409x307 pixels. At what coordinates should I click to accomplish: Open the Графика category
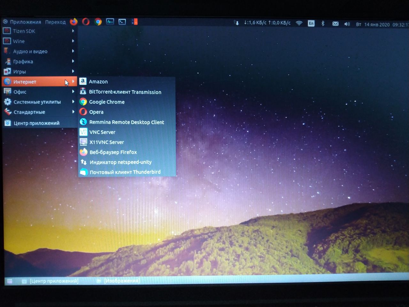tap(39, 61)
